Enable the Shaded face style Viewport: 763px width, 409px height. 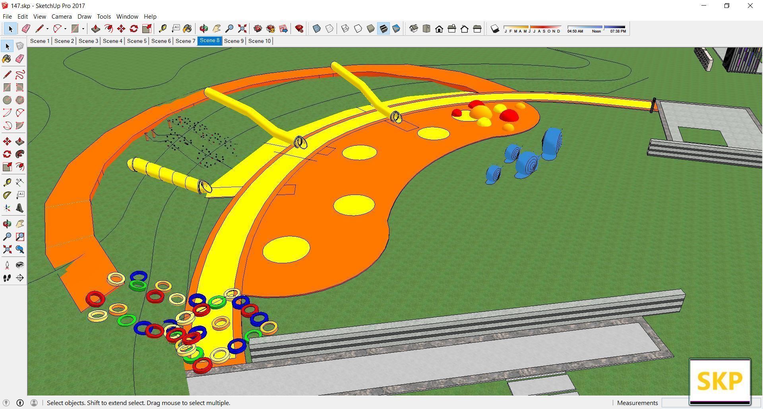(x=371, y=29)
